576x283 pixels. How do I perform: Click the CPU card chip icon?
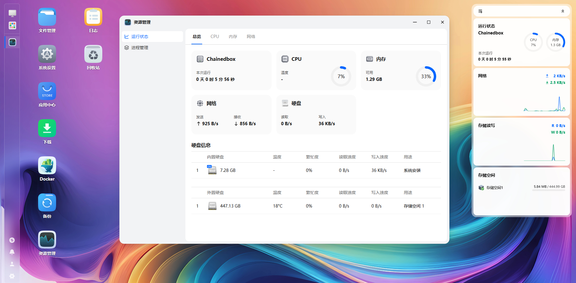coord(285,59)
